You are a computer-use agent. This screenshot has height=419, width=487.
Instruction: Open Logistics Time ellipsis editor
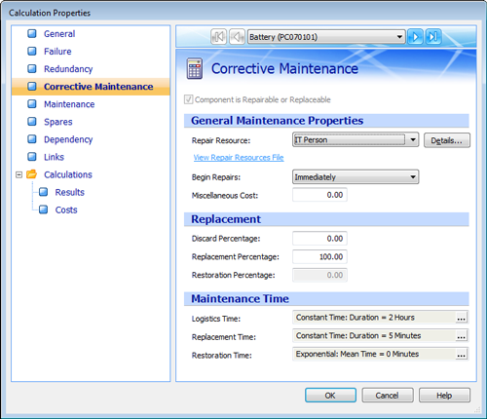[462, 318]
